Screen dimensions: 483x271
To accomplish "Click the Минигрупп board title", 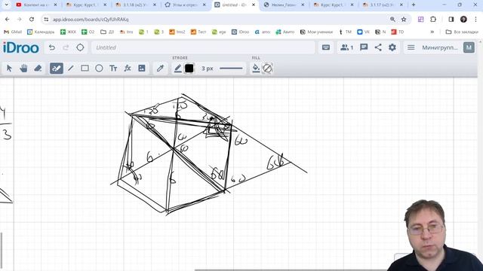I will pos(439,47).
